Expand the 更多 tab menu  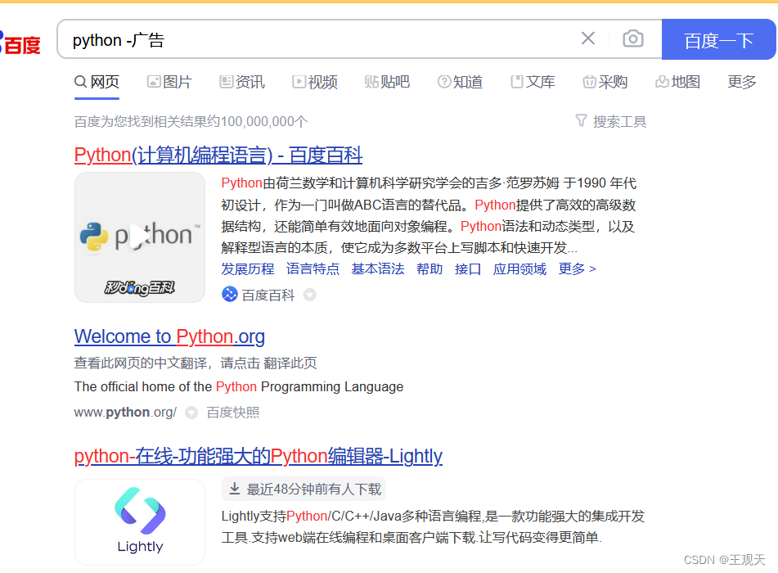[742, 82]
